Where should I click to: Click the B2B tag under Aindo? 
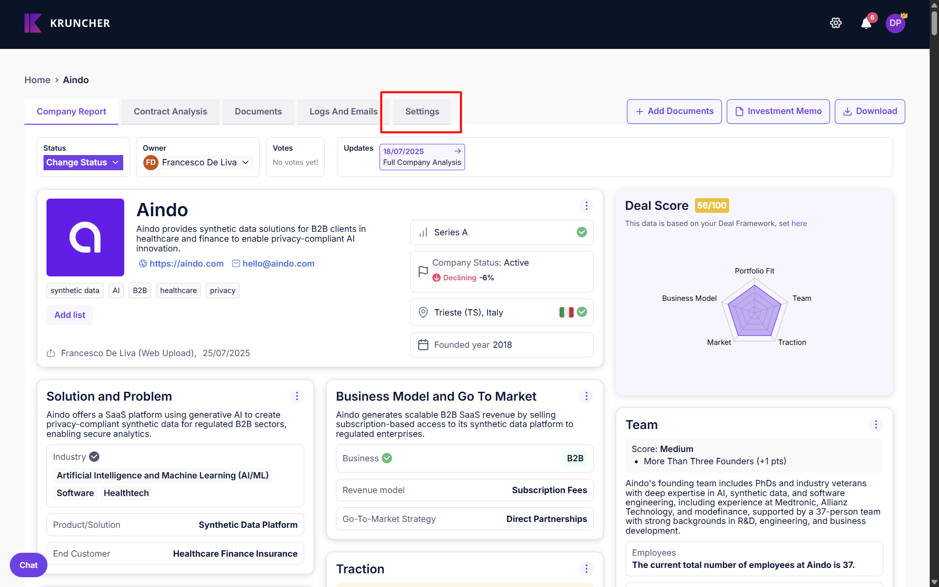[140, 291]
